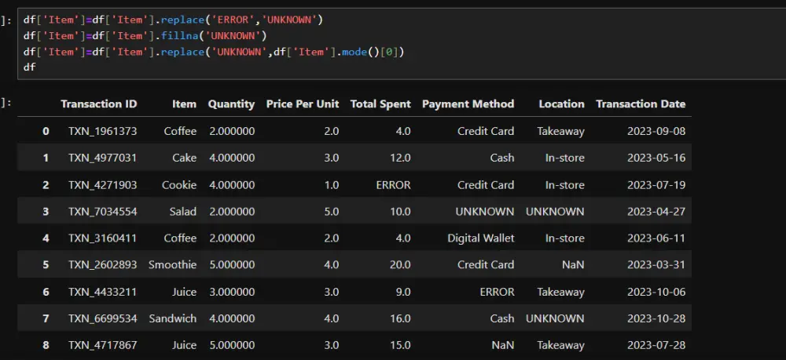Click date 2023-05-16
This screenshot has height=360, width=786.
pyautogui.click(x=656, y=158)
